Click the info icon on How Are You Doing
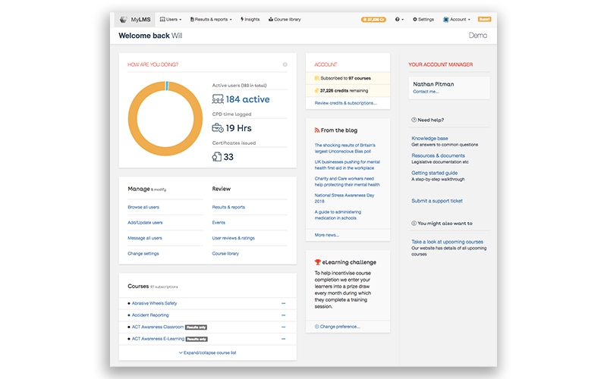 click(285, 64)
